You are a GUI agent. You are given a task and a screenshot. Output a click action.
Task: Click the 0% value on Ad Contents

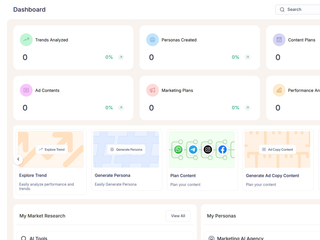point(109,108)
